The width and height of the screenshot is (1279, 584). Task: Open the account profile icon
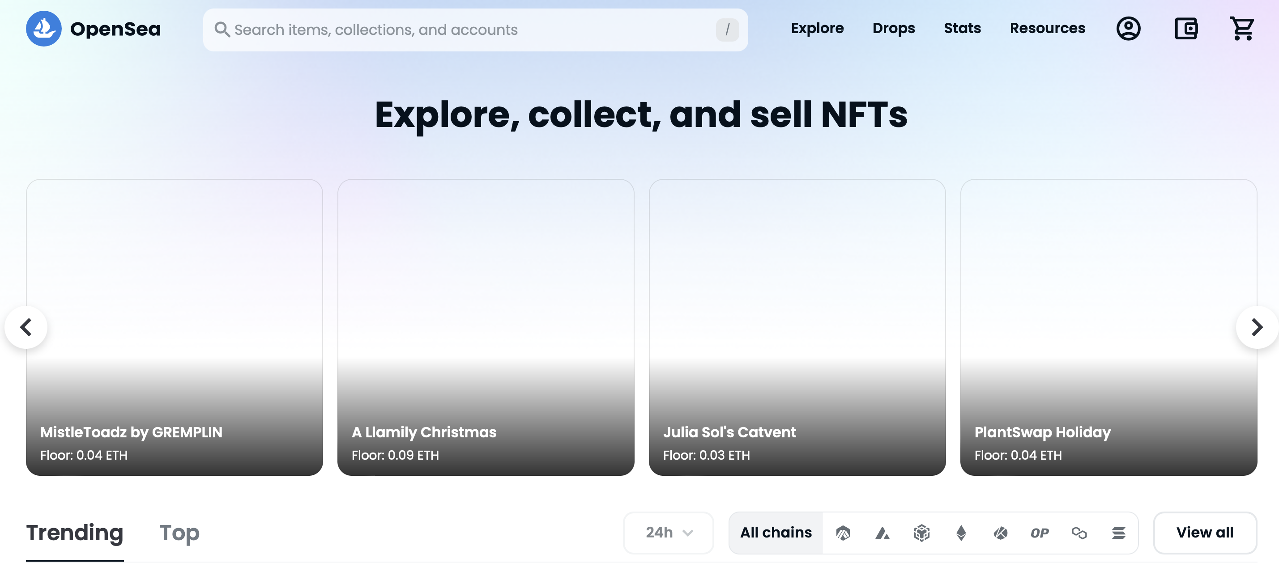pyautogui.click(x=1128, y=29)
